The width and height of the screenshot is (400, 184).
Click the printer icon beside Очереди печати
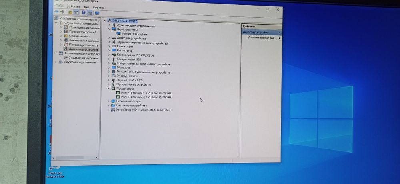(x=114, y=76)
